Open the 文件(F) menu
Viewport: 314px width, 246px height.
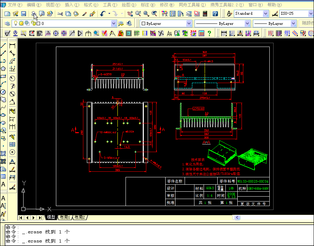tap(15, 5)
